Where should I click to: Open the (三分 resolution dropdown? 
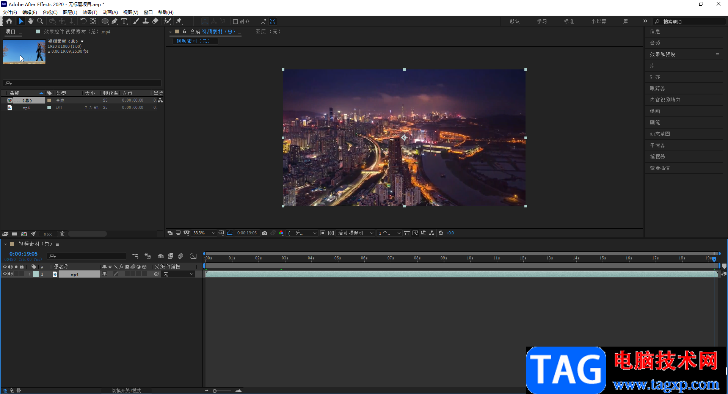click(x=302, y=233)
